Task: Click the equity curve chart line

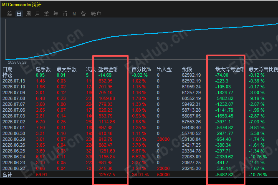Action: pos(142,34)
